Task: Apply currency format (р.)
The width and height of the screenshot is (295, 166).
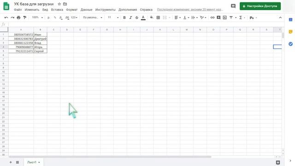Action: click(x=49, y=18)
